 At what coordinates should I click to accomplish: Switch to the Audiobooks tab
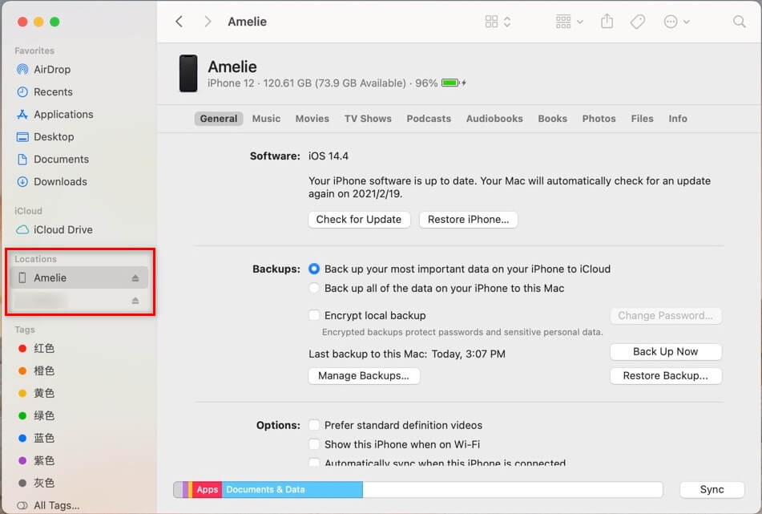click(x=494, y=119)
